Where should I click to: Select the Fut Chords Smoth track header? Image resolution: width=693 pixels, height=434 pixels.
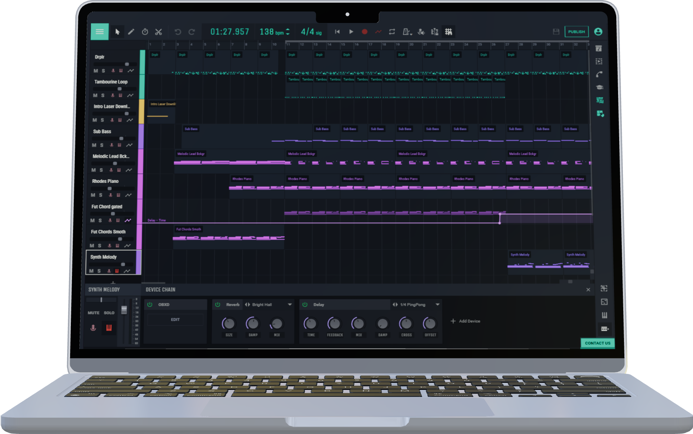[115, 237]
